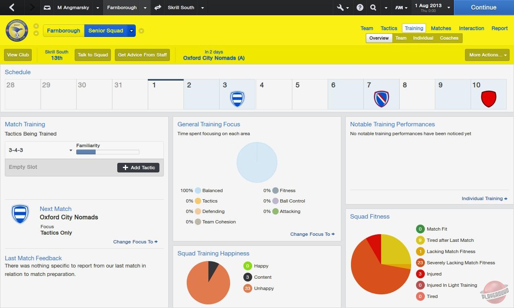Open the Coaches training sub-tab
514x308 pixels.
pos(449,38)
